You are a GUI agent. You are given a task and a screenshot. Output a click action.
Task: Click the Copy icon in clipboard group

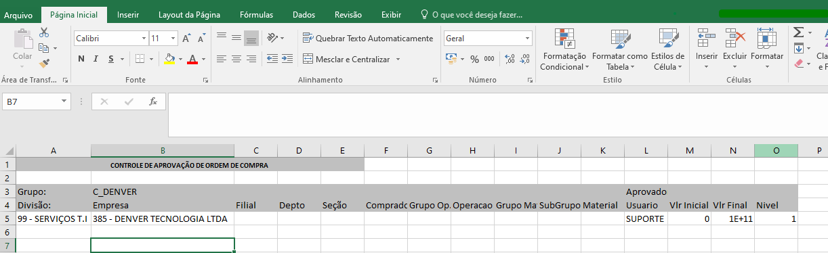coord(44,48)
